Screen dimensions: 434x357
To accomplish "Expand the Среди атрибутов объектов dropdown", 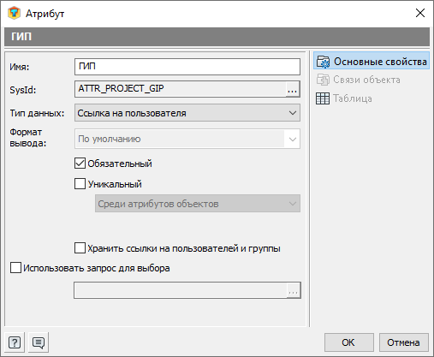I will [198, 204].
